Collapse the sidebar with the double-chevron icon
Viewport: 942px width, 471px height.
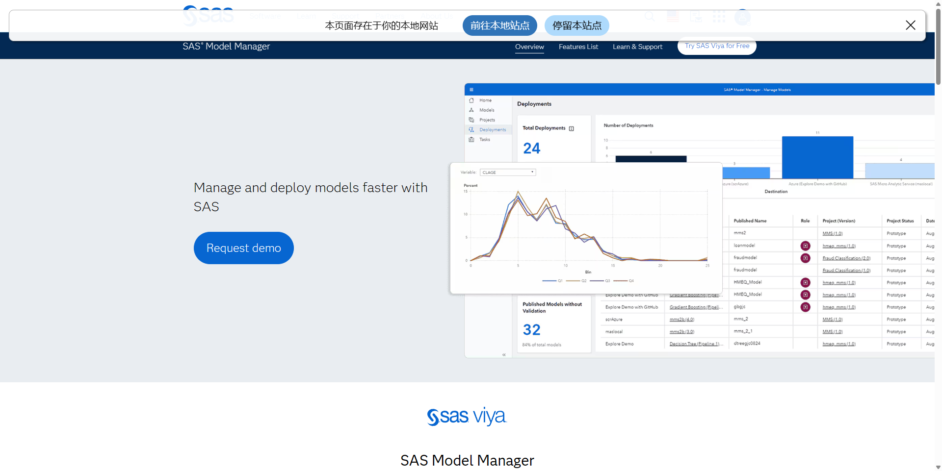(x=504, y=354)
